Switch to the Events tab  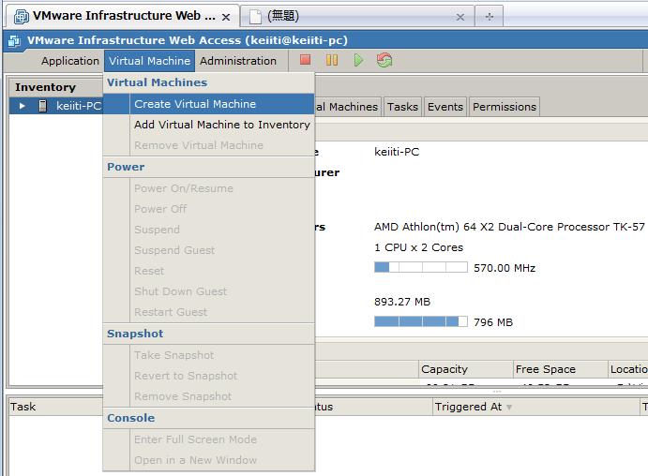[445, 107]
